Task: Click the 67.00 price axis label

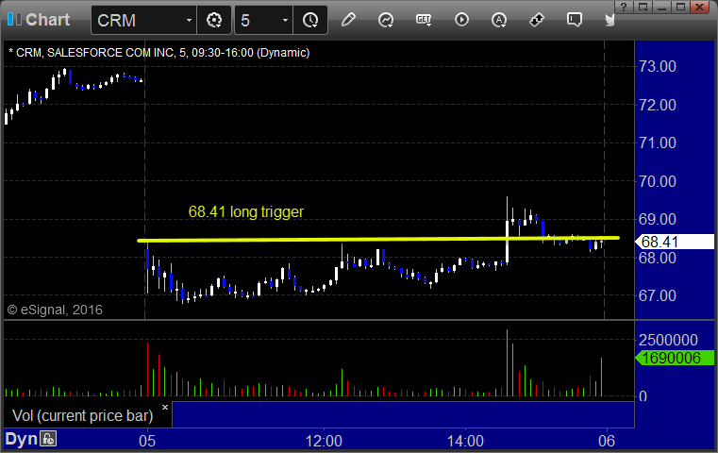Action: (x=658, y=295)
